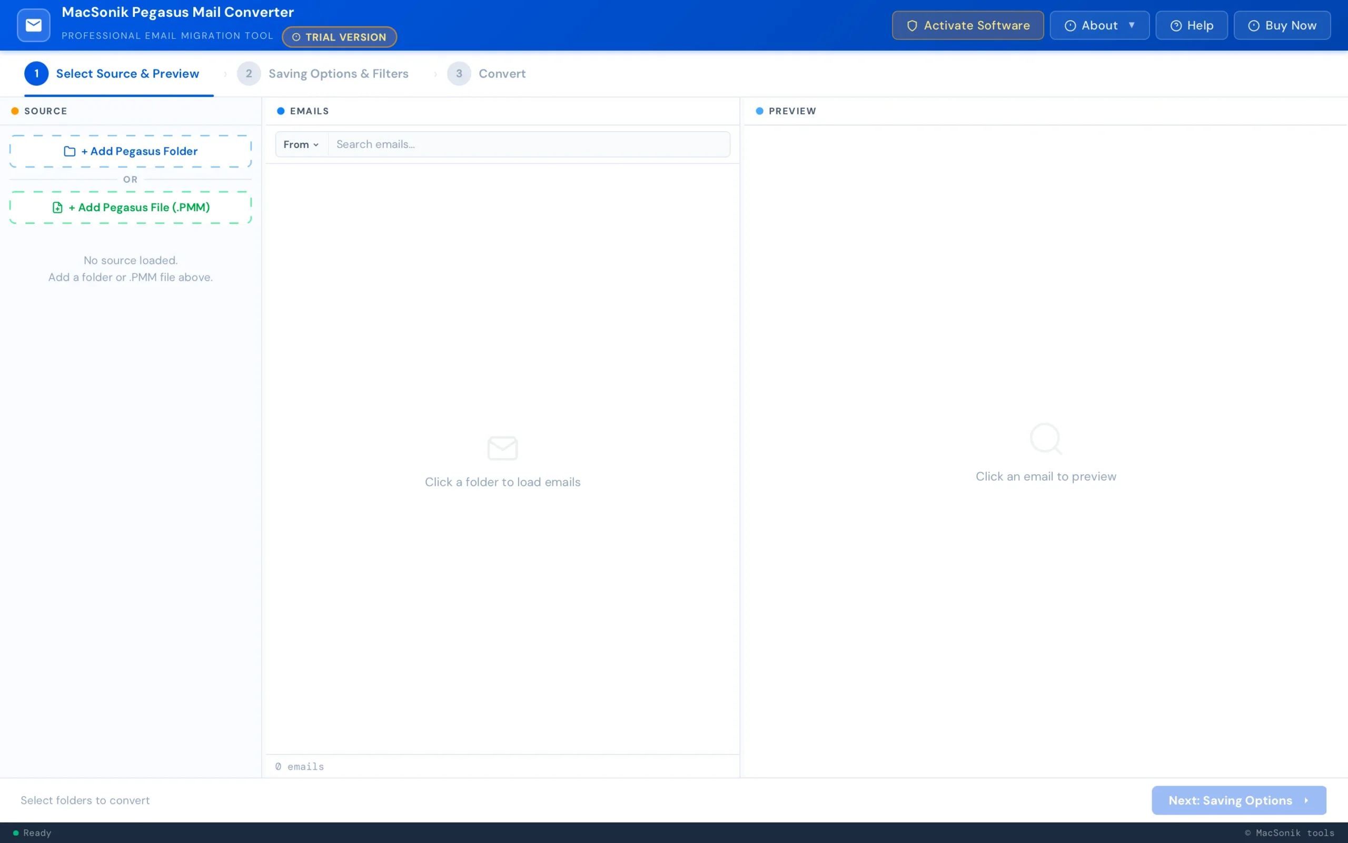
Task: Go to Saving Options & Filters step
Action: pyautogui.click(x=322, y=74)
